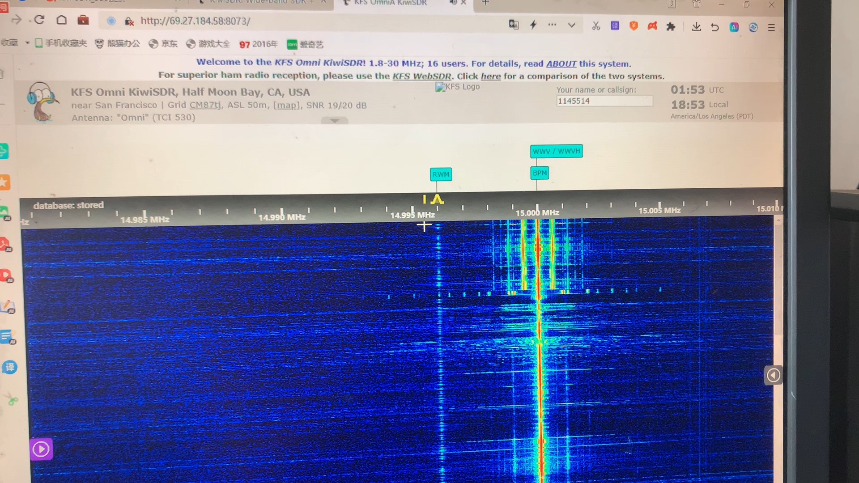Open the red game controller extension icon
The height and width of the screenshot is (483, 859).
tap(652, 26)
